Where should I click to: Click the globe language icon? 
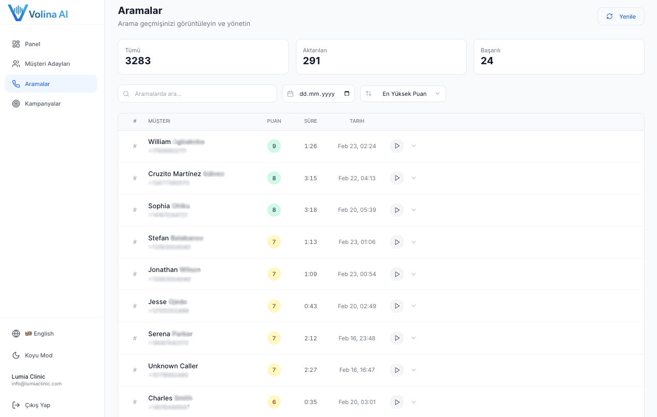coord(16,334)
